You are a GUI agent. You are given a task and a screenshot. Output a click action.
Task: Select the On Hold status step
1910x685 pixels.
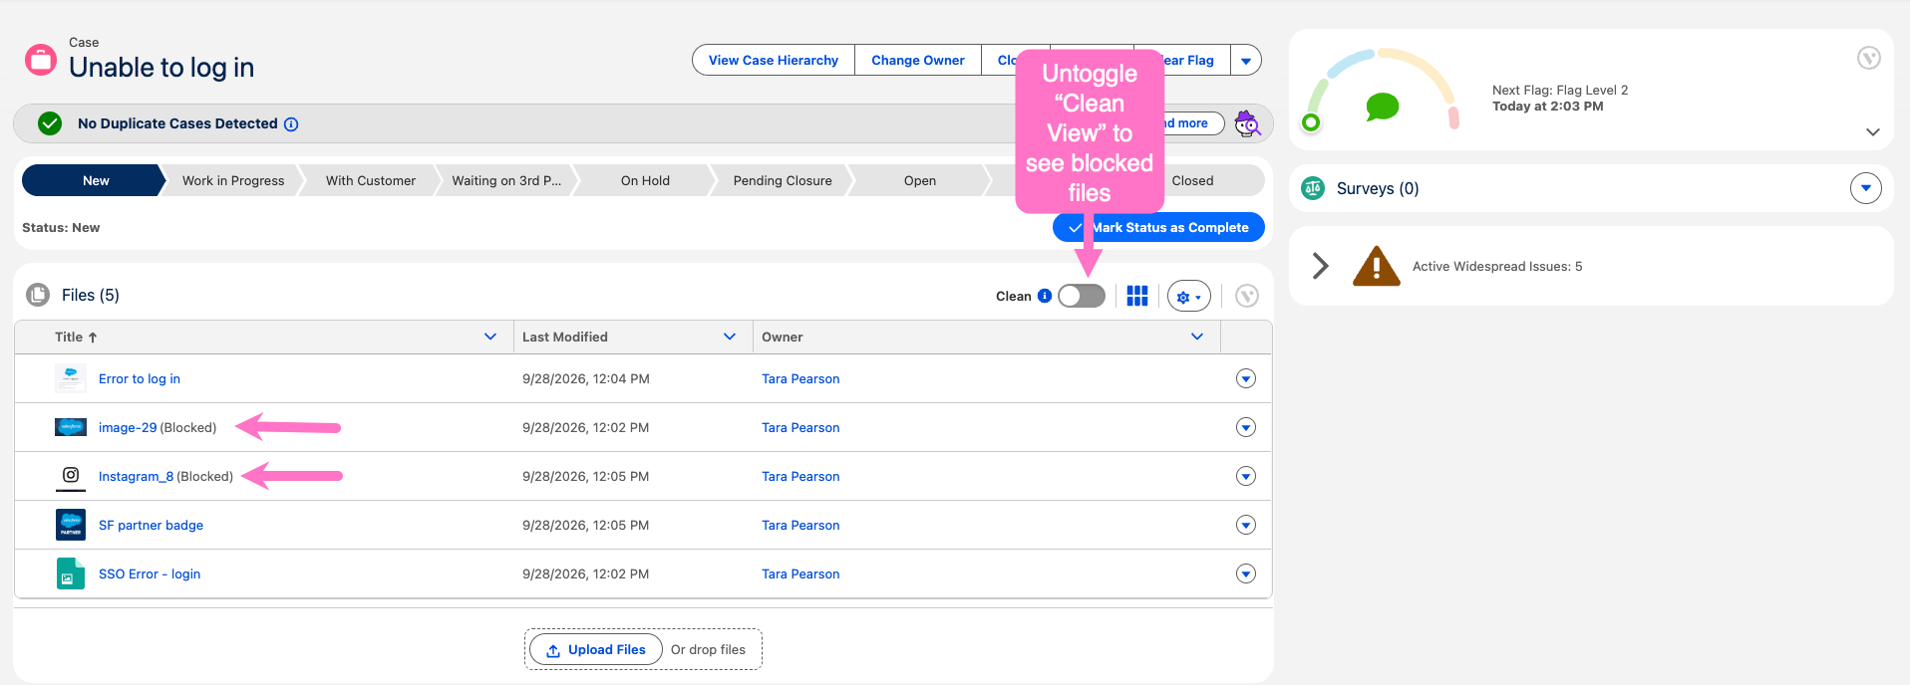[645, 180]
